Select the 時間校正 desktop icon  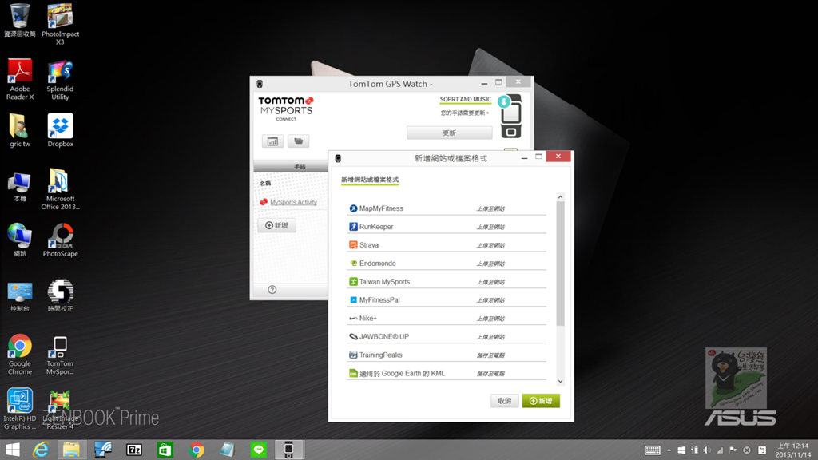(61, 295)
